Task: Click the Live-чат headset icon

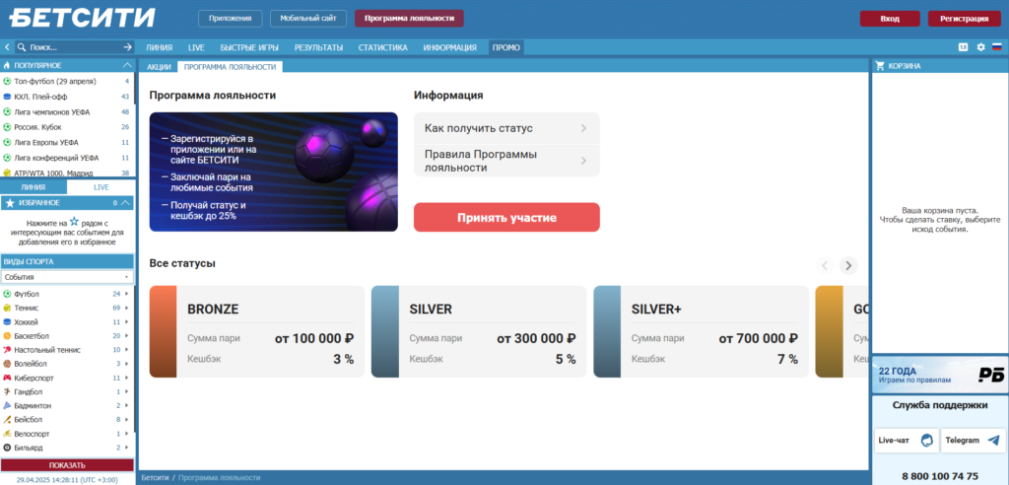Action: pyautogui.click(x=926, y=441)
